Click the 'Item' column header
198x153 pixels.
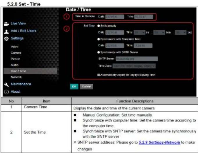pos(47,101)
